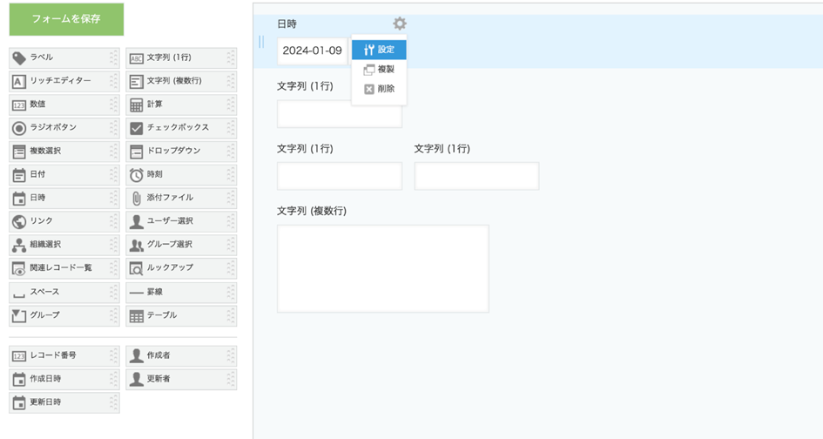Select the 時刻 clock icon
The width and height of the screenshot is (823, 439).
point(136,175)
